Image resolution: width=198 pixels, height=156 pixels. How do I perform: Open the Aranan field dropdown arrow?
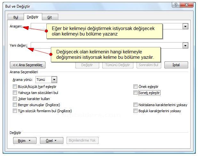coord(185,27)
